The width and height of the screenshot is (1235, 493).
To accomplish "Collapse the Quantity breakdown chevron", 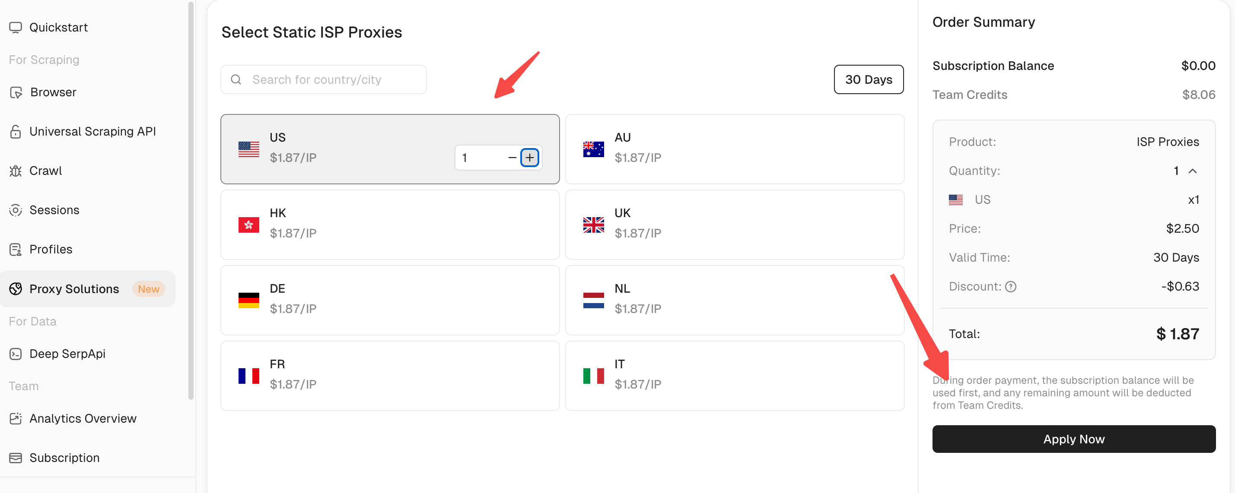I will pyautogui.click(x=1193, y=171).
